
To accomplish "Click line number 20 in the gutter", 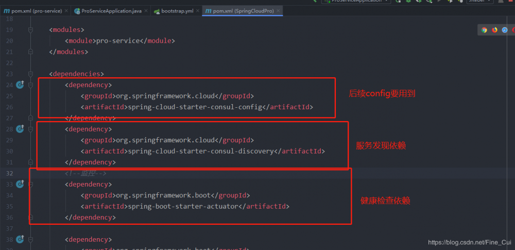I will click(x=9, y=41).
